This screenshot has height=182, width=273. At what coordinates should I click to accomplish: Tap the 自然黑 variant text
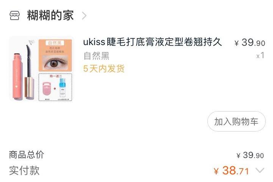96,56
